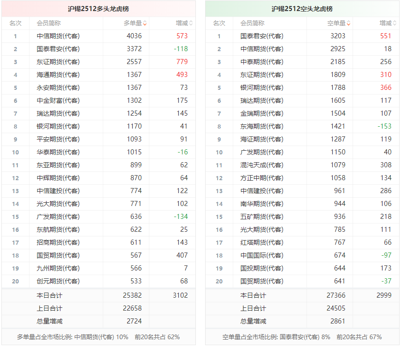Click 会员简称 header in long table

pyautogui.click(x=48, y=23)
